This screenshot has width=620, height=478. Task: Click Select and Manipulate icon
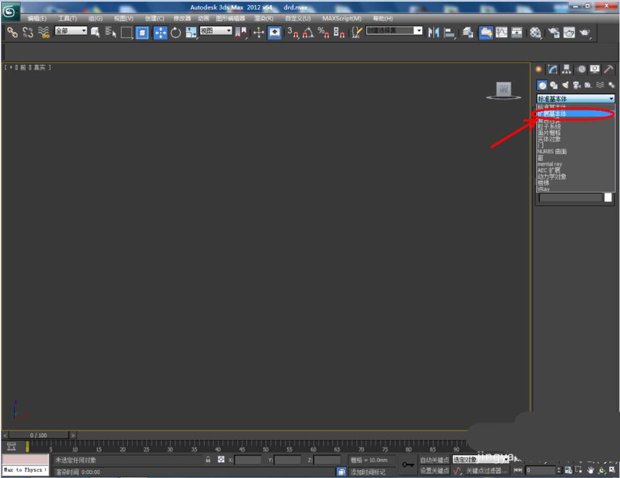[259, 32]
